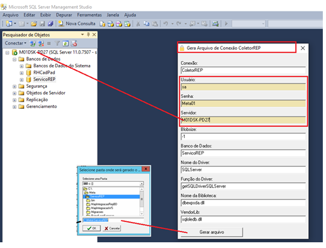Click the Servidor input field

pos(243,120)
